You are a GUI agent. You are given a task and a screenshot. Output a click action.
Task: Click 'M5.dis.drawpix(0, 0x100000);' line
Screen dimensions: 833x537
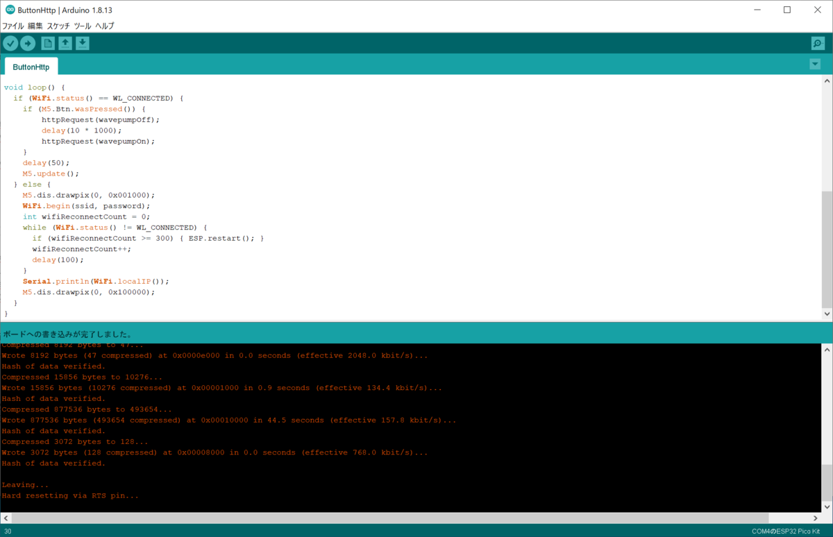pyautogui.click(x=89, y=292)
